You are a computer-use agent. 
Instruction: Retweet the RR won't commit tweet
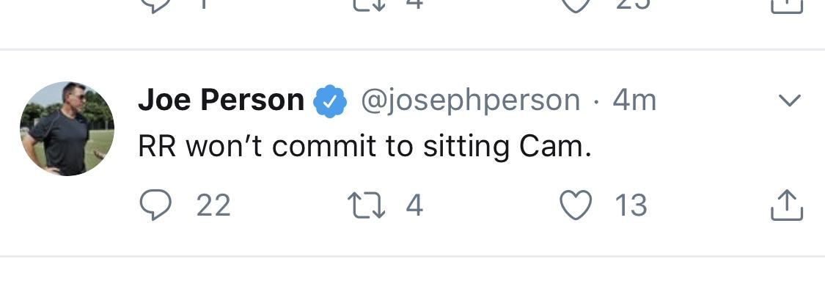367,205
